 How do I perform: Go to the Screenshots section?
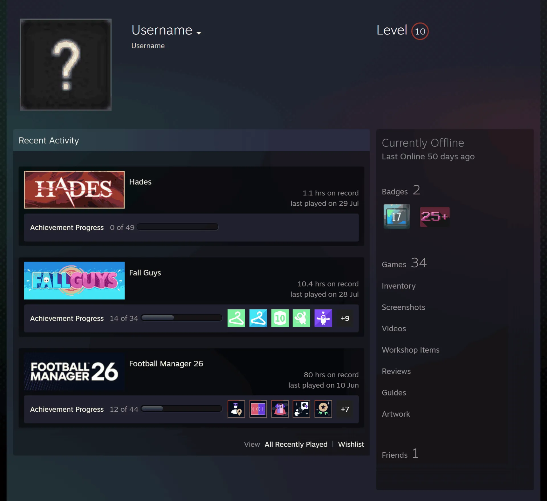click(x=403, y=307)
